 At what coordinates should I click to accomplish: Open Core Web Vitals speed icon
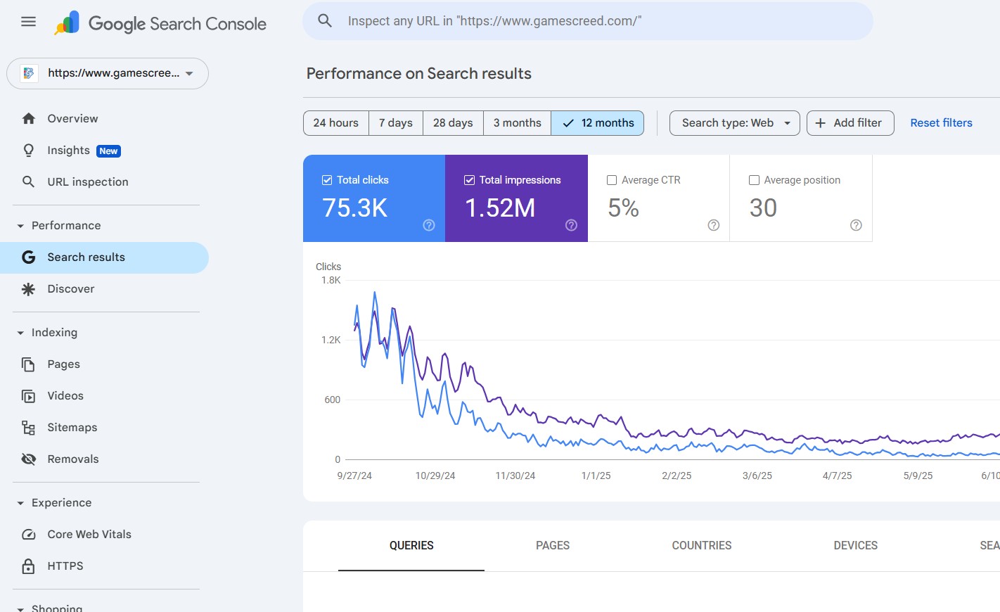coord(29,534)
